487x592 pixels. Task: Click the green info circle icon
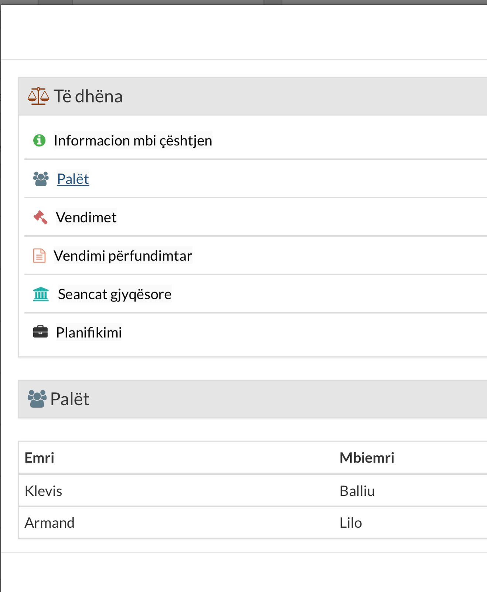point(40,141)
